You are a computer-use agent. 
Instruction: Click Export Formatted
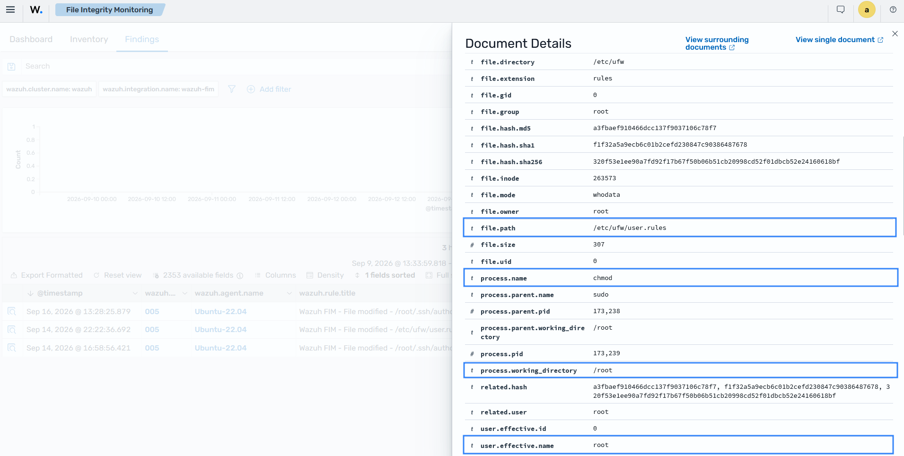(47, 275)
